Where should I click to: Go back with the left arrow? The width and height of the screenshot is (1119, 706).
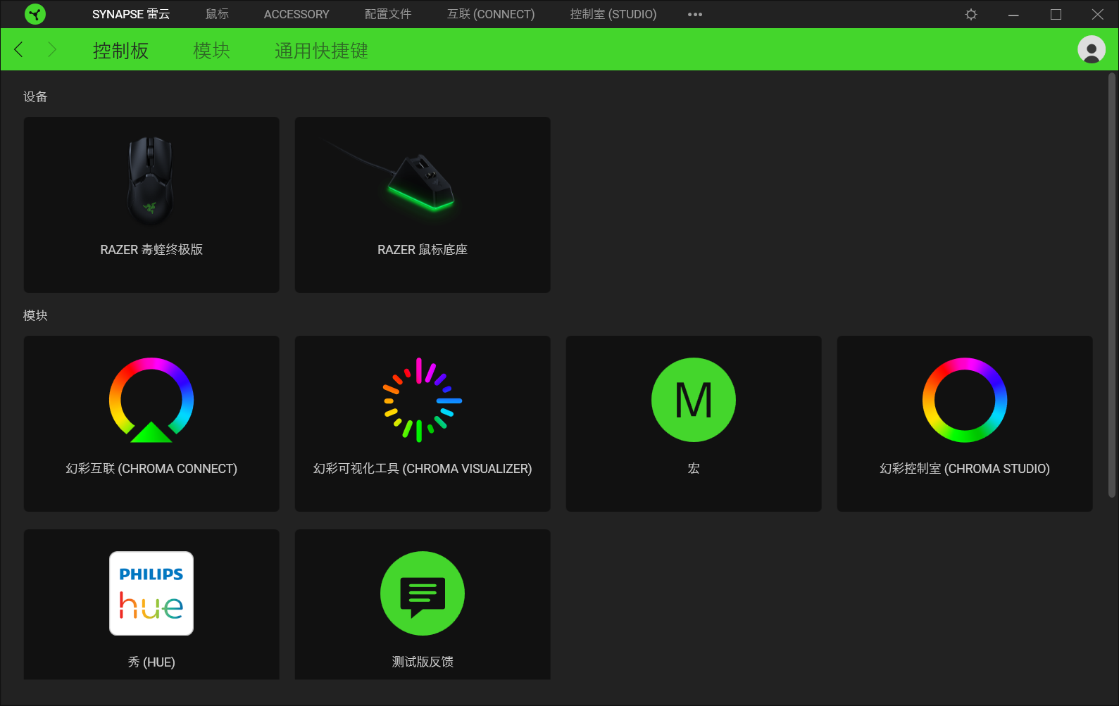[19, 49]
